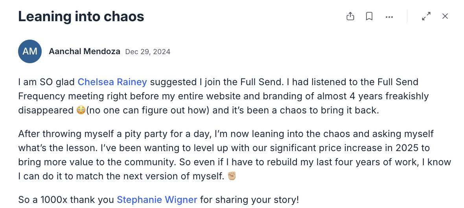Click the raised fist emoji
Image resolution: width=464 pixels, height=208 pixels.
[x=232, y=176]
